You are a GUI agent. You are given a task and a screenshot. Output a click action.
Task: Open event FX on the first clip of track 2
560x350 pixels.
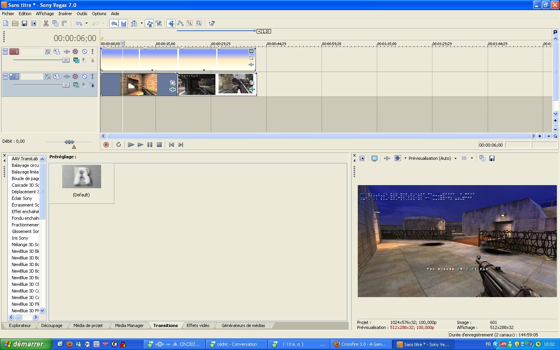[172, 89]
